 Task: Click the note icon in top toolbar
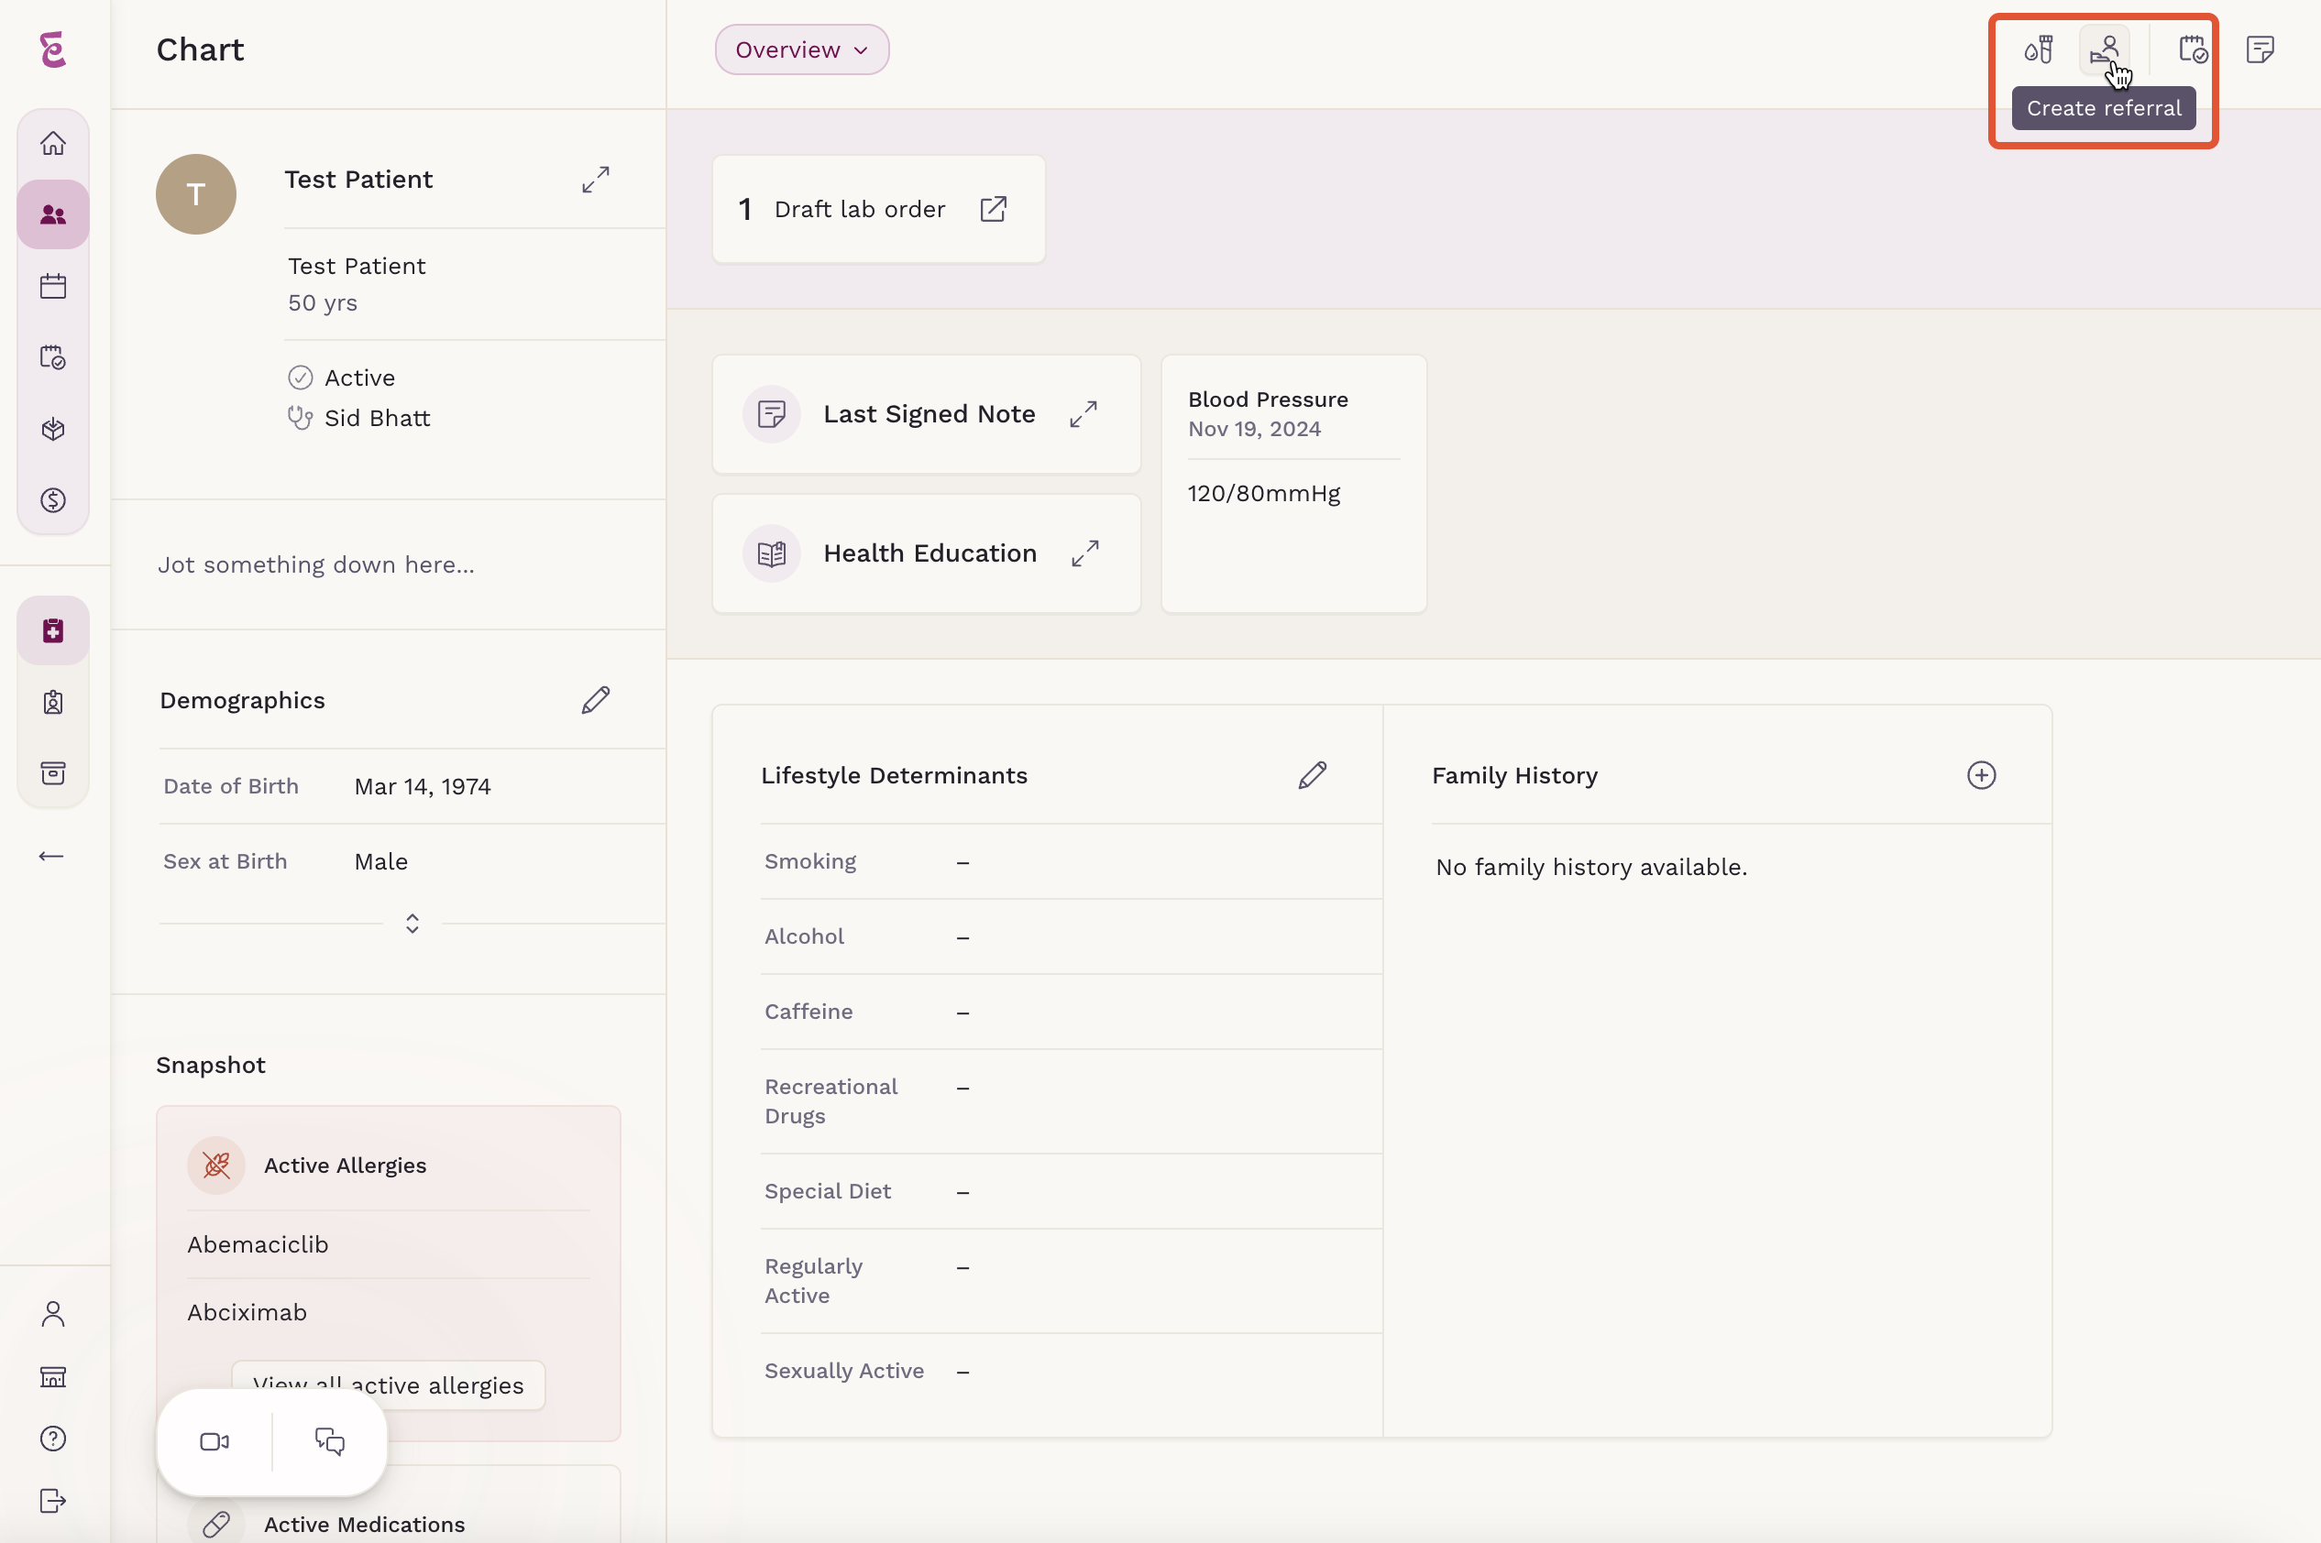pyautogui.click(x=2260, y=49)
